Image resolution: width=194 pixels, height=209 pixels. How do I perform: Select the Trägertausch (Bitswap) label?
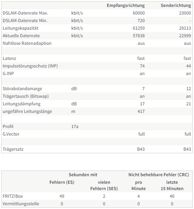(x=26, y=96)
